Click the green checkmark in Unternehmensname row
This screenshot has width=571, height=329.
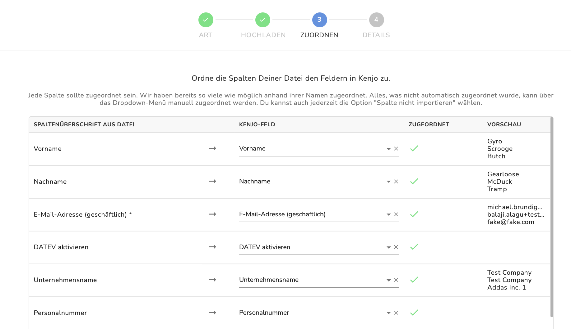pos(414,280)
